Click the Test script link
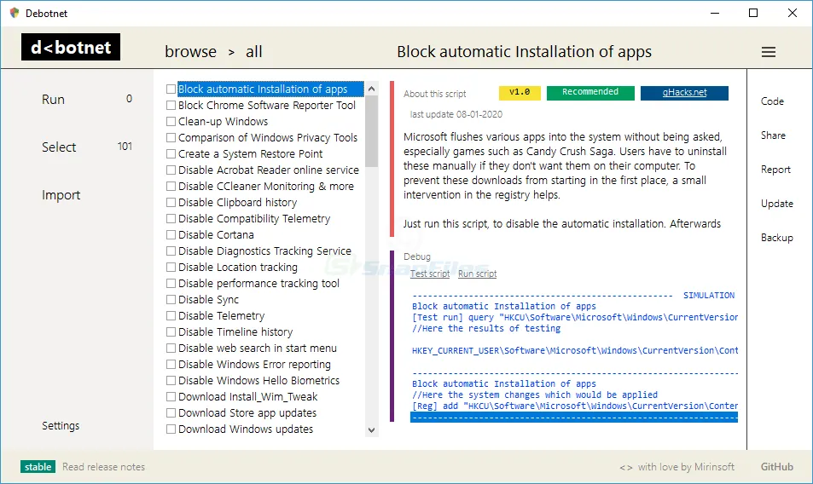Viewport: 813px width, 484px height. 430,274
